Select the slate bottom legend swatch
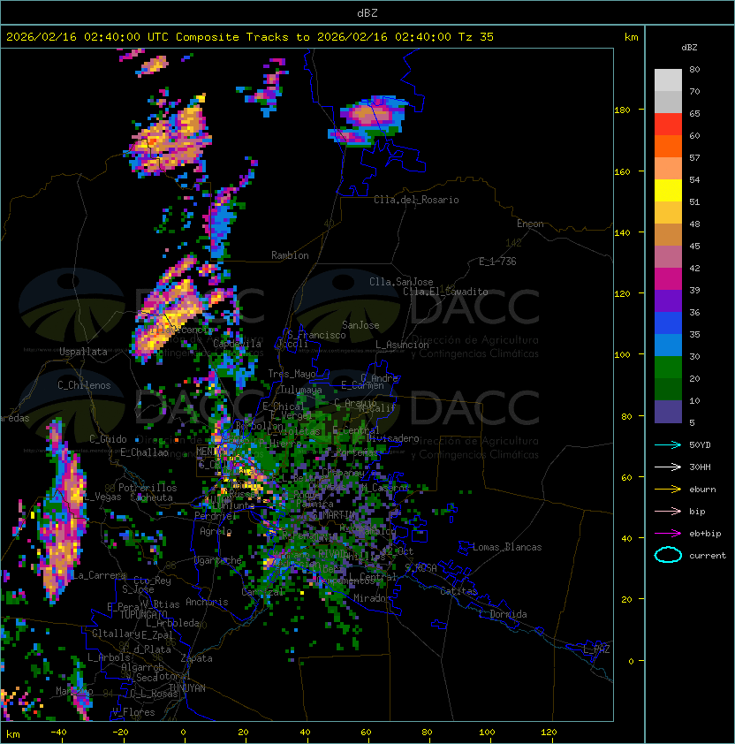Viewport: 735px width, 744px height. 668,412
